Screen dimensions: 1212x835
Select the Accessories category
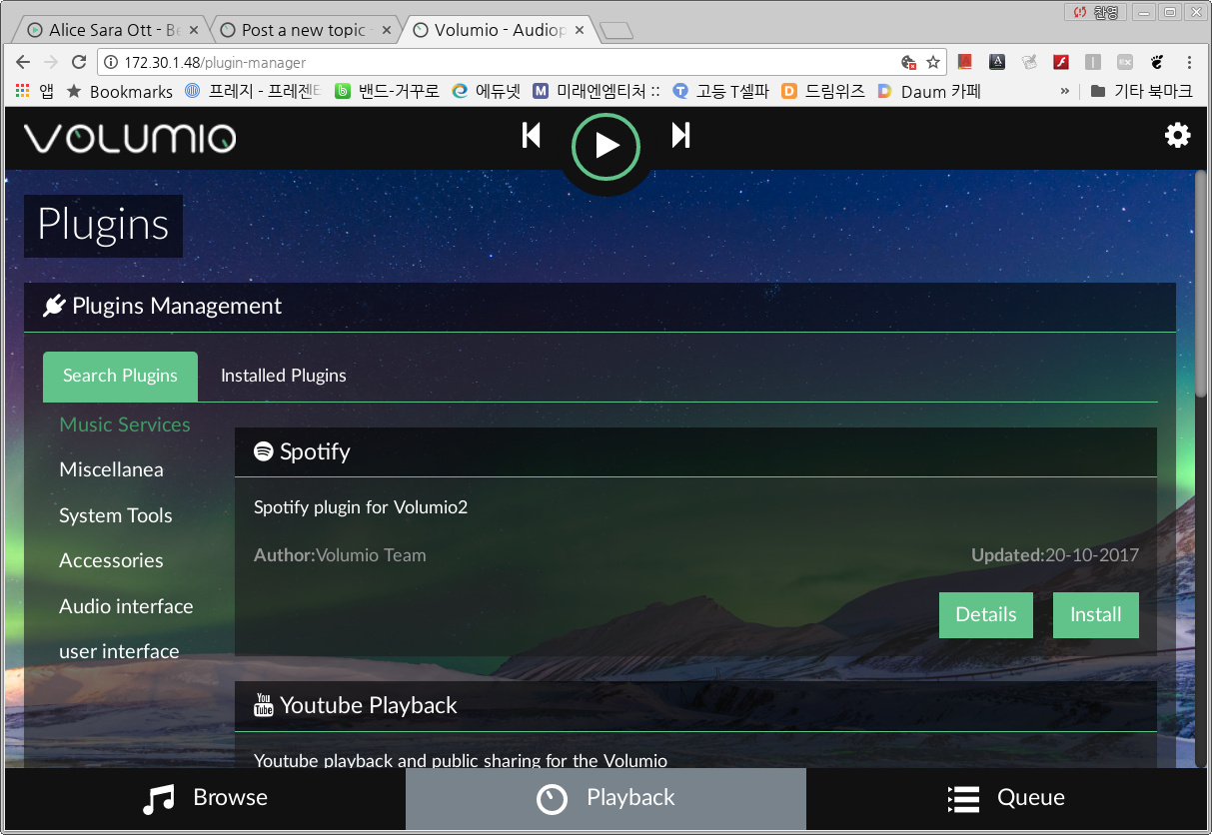click(111, 560)
